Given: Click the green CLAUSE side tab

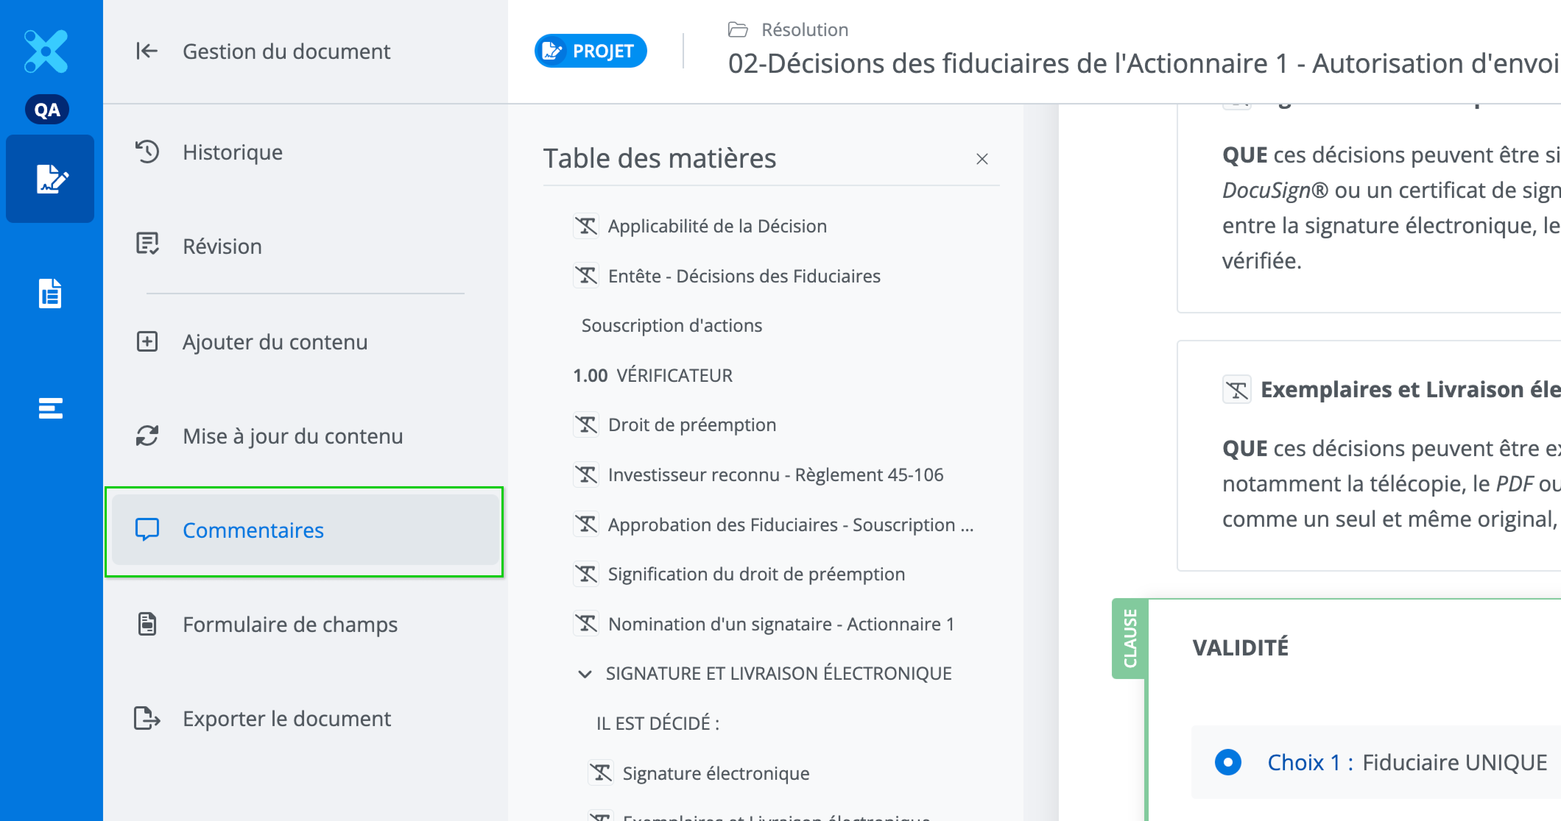Looking at the screenshot, I should (x=1130, y=638).
